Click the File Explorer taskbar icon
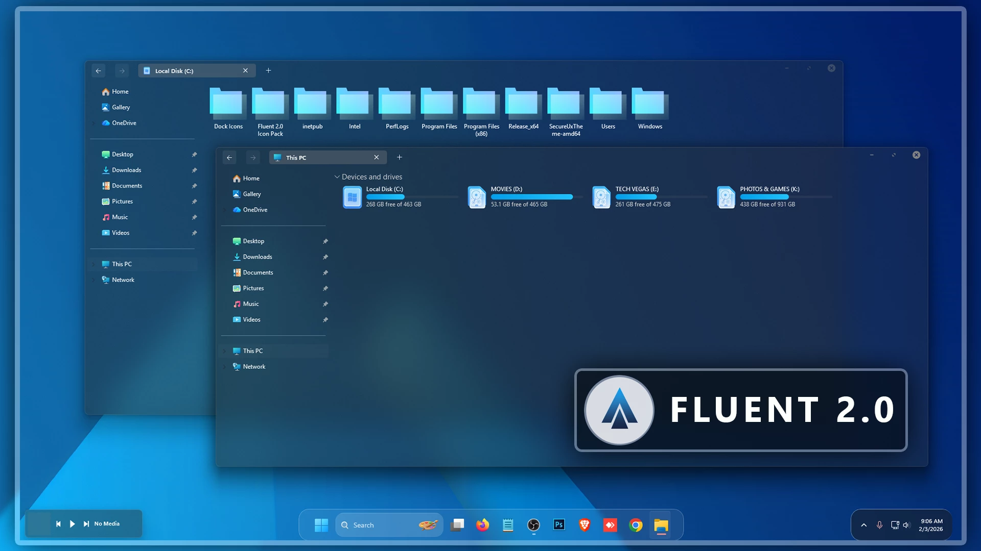This screenshot has width=981, height=551. coord(661,525)
